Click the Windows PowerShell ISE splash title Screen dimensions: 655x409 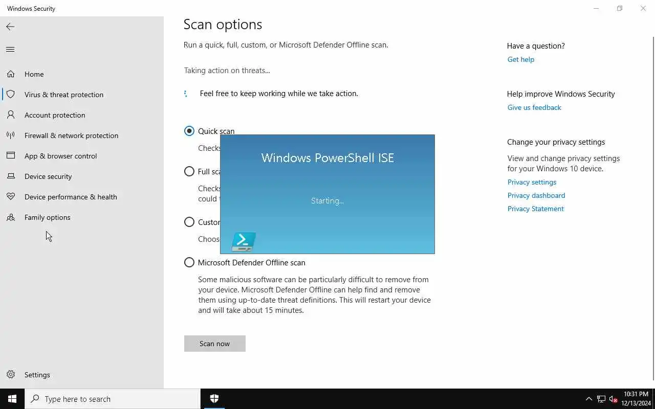pyautogui.click(x=327, y=157)
